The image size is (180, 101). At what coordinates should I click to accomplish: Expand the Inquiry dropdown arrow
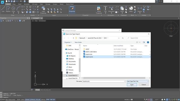pyautogui.click(x=140, y=13)
